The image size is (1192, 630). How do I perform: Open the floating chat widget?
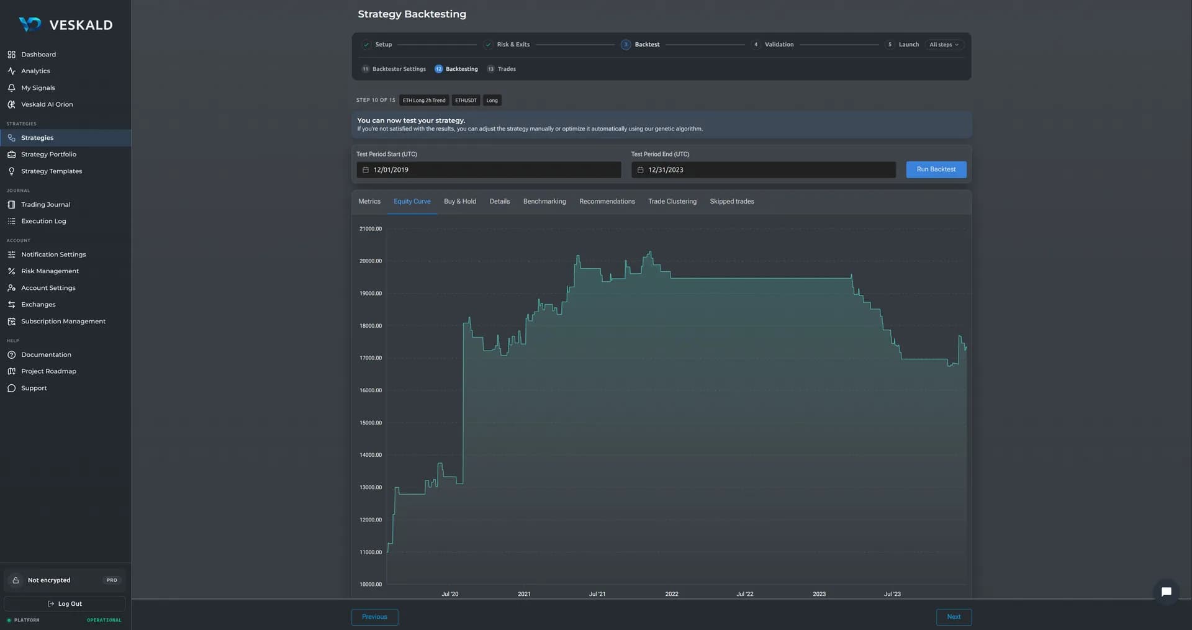click(1167, 592)
